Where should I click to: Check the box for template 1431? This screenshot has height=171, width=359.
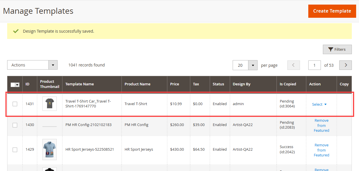(15, 104)
